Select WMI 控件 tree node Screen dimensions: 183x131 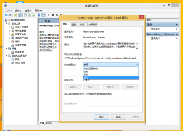[x=20, y=63]
